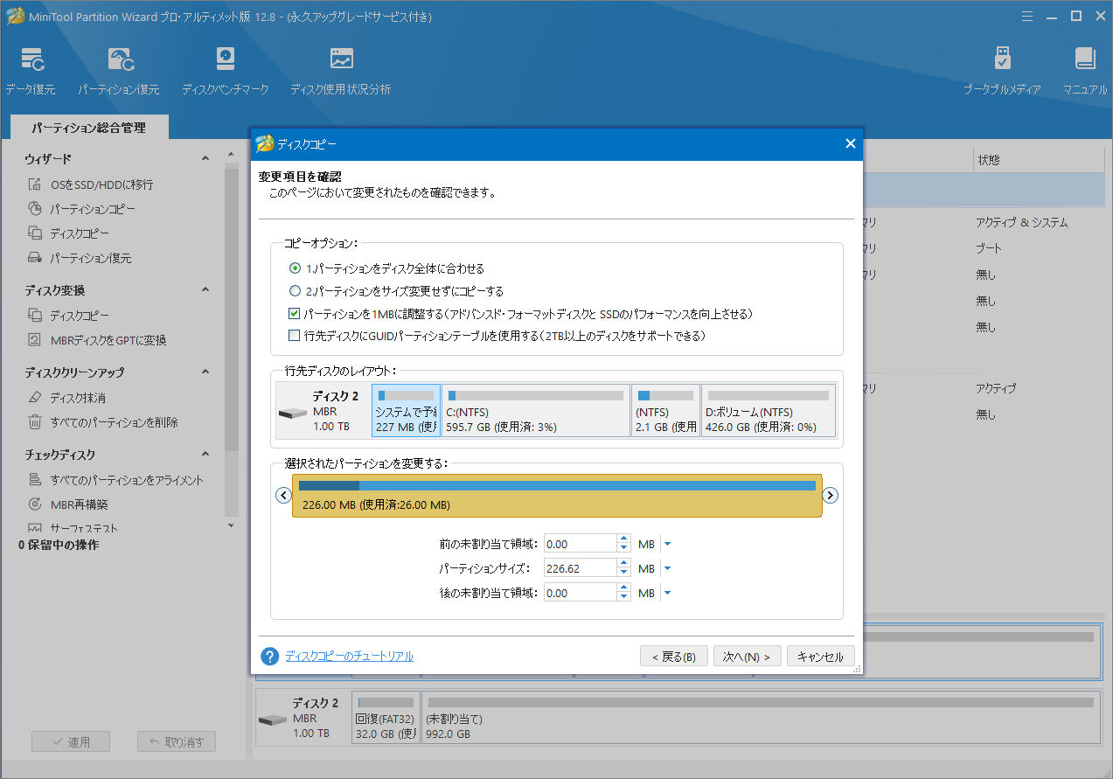
Task: Open the unit dropdown next to パーティションサイズ
Action: pos(666,567)
